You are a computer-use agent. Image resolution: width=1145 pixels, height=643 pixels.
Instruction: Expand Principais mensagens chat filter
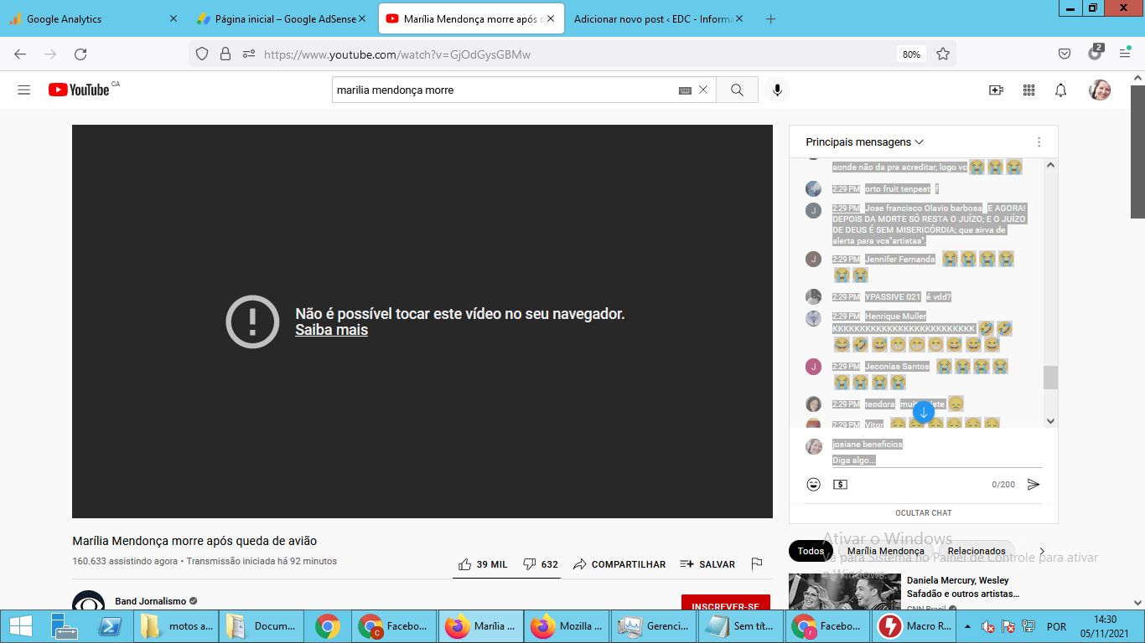tap(864, 142)
